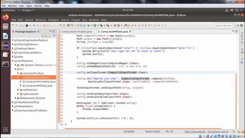
Task: Open Firefox from the Ubuntu dock
Action: 5,17
